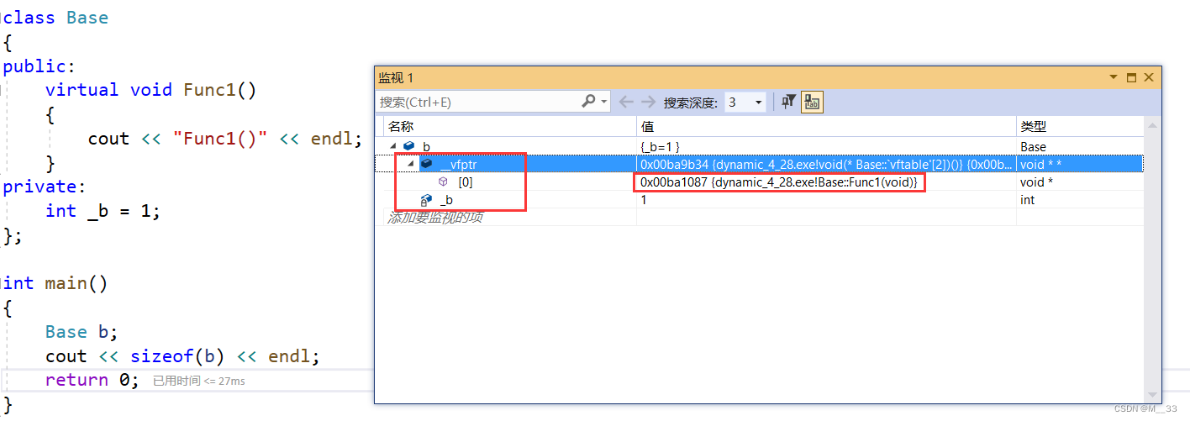Click the type cell 'int'

pyautogui.click(x=1026, y=200)
